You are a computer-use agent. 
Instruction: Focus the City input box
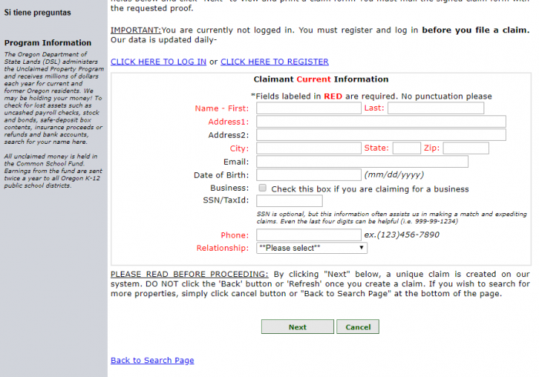pos(309,148)
